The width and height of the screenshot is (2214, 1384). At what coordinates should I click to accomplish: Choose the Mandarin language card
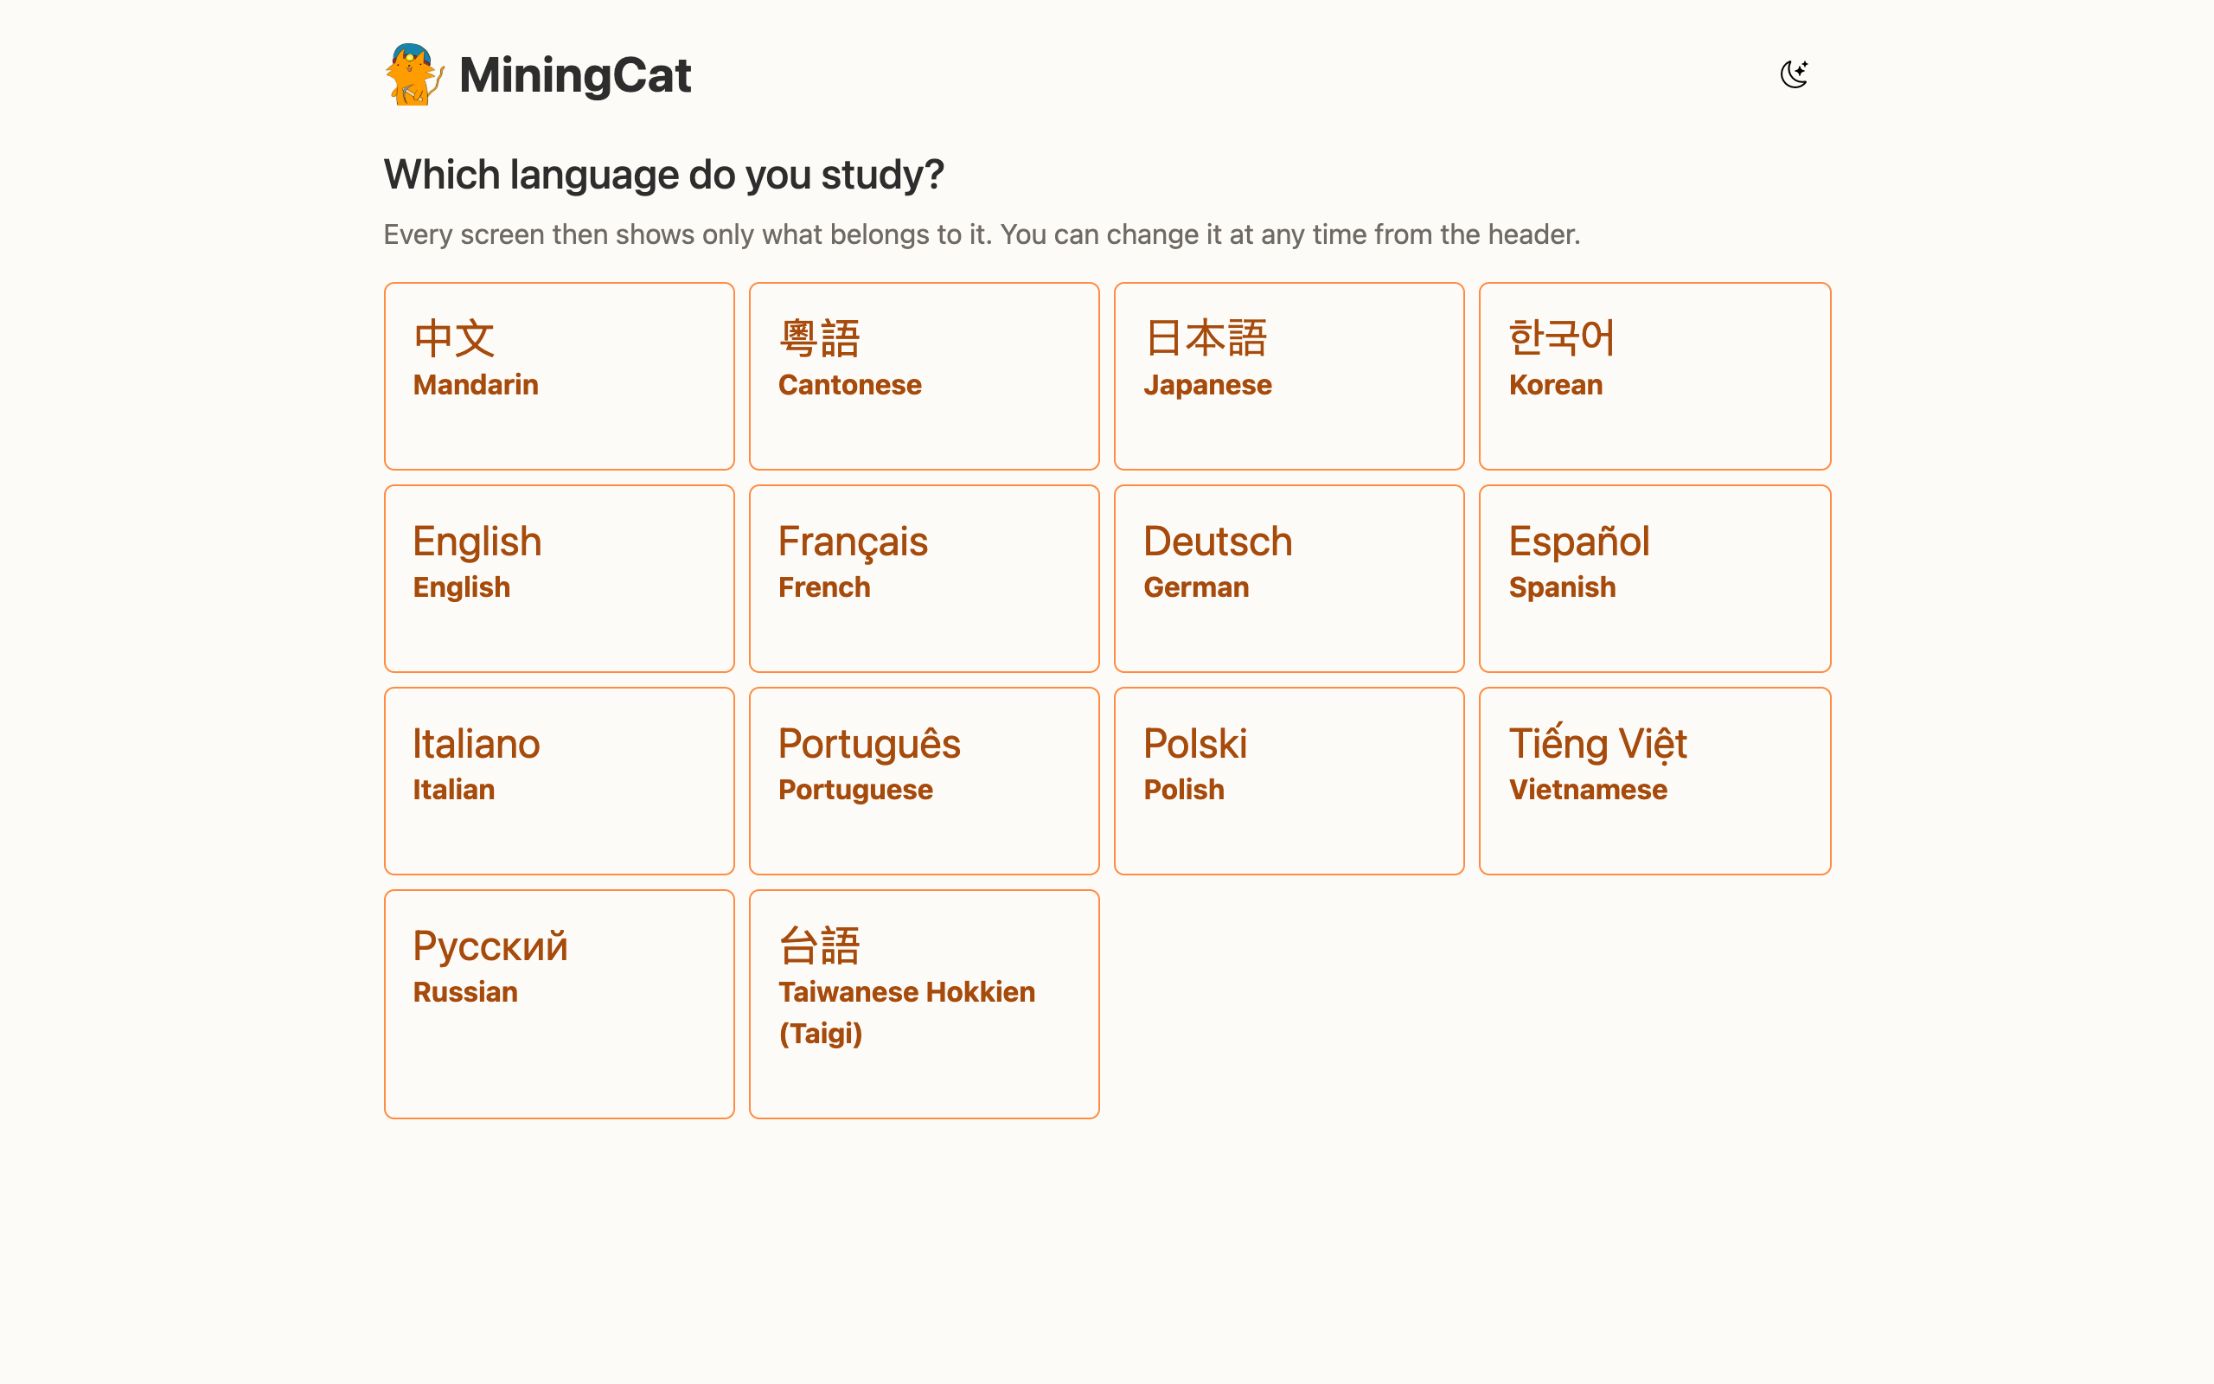(559, 376)
